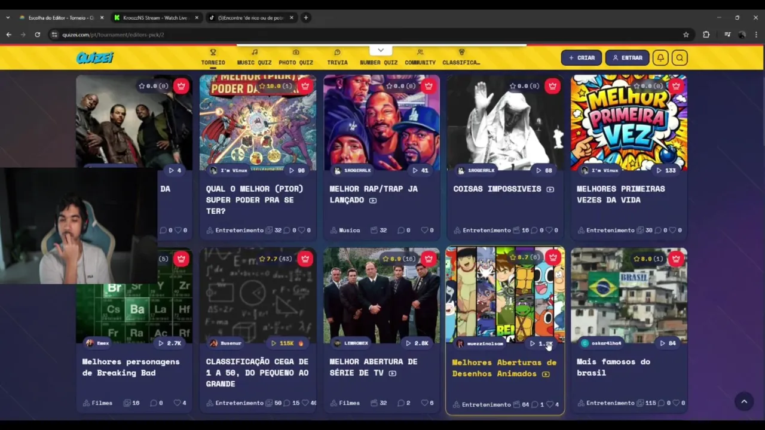Click author I'm Vinux on super poder card
765x430 pixels.
(x=228, y=170)
